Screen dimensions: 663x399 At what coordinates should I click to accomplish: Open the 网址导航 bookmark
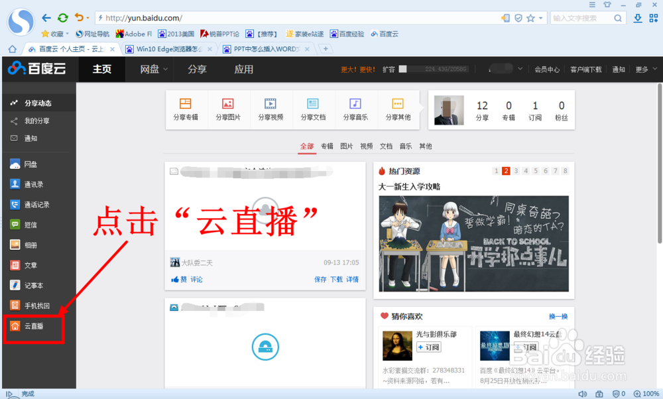click(93, 34)
